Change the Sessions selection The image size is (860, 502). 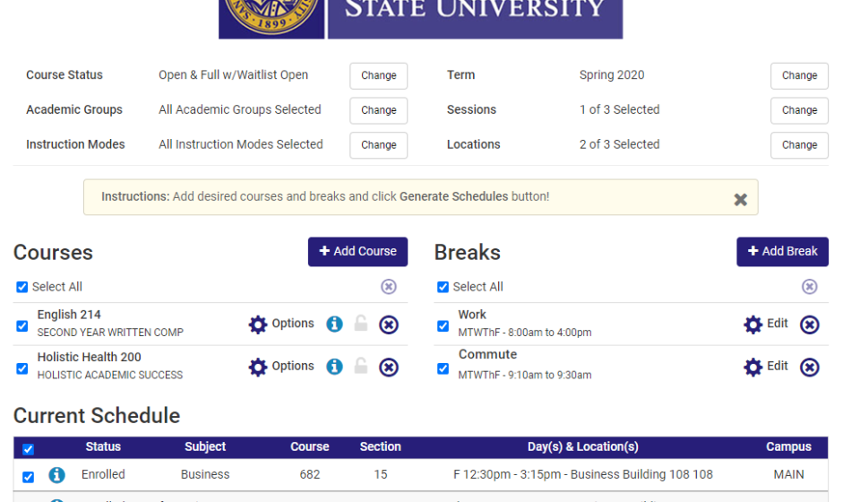coord(799,110)
